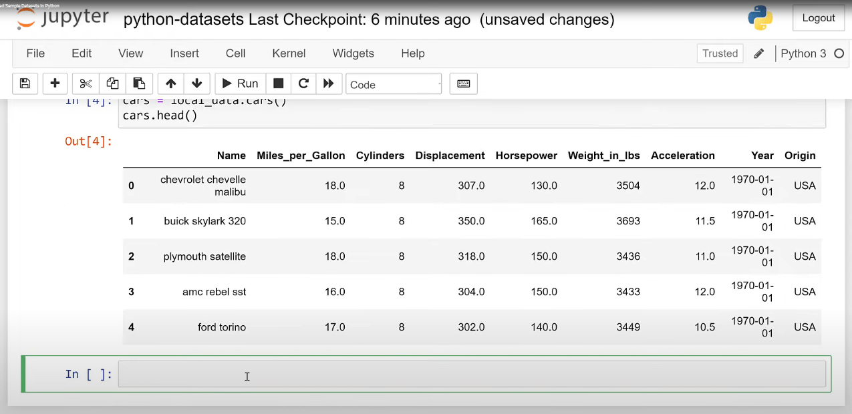Click the Horsepower column header

tap(526, 156)
